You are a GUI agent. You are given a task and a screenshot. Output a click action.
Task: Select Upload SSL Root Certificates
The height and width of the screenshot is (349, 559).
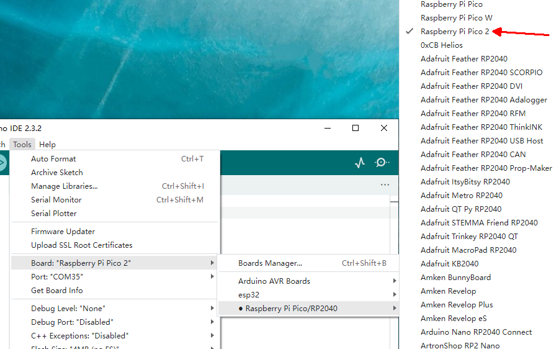pos(114,245)
